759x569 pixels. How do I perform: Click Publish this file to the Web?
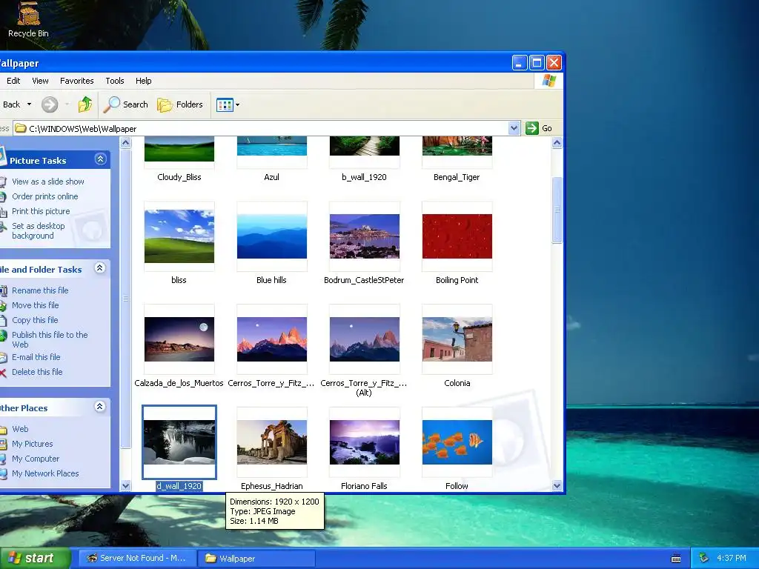tap(50, 339)
